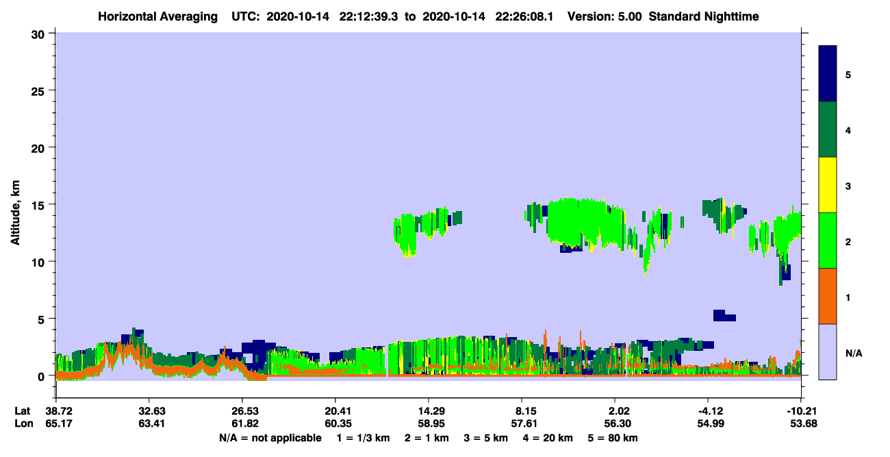Click legend text 'N/A = not applicable'
This screenshot has height=457, width=890.
click(270, 438)
